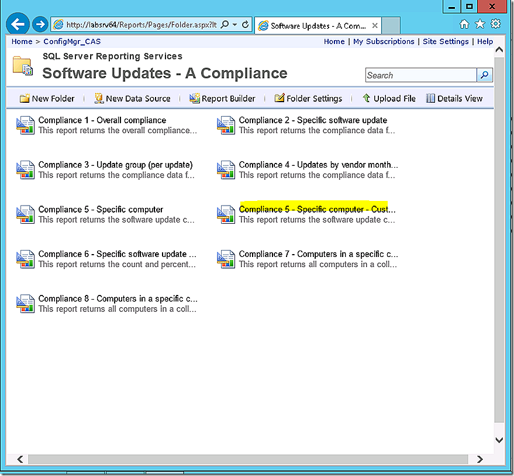Go forward with the browser forward arrow
This screenshot has height=476, width=514.
[x=40, y=24]
